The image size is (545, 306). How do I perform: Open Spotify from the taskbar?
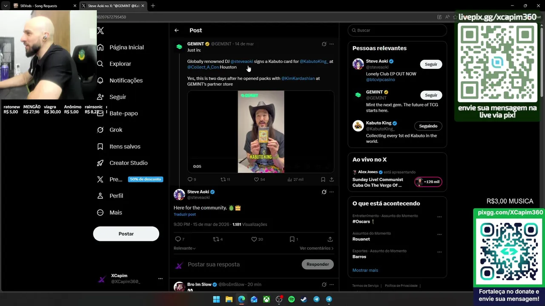pyautogui.click(x=291, y=299)
